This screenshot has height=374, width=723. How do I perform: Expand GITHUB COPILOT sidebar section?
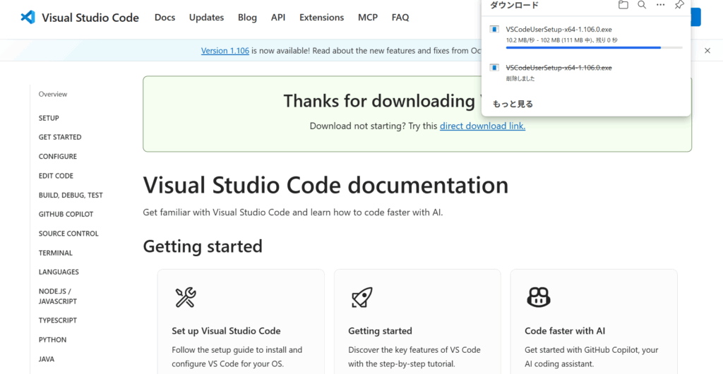[x=66, y=214]
